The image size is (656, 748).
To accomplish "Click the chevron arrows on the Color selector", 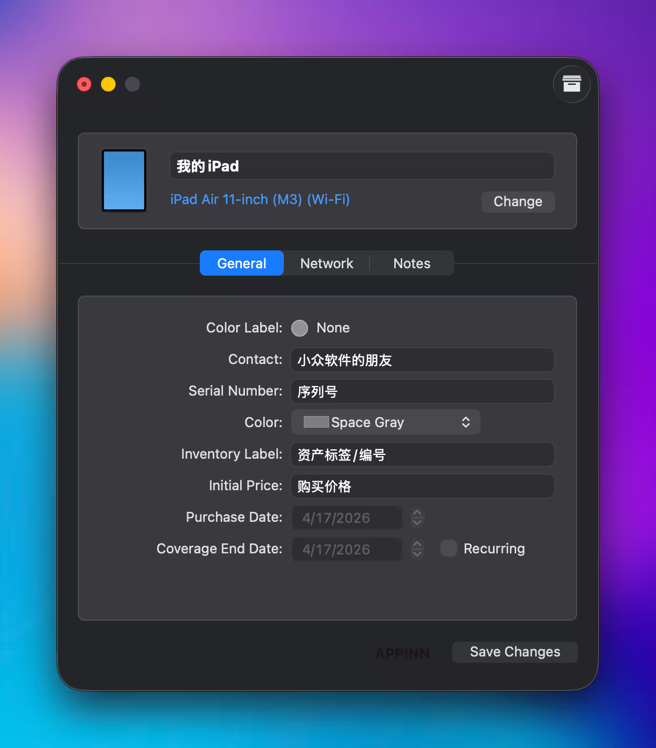I will point(465,422).
